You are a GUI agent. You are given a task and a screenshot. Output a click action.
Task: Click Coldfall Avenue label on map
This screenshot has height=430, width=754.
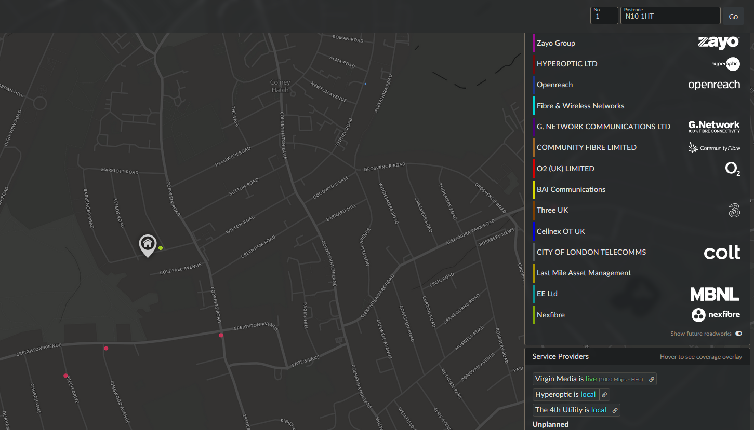tap(180, 269)
